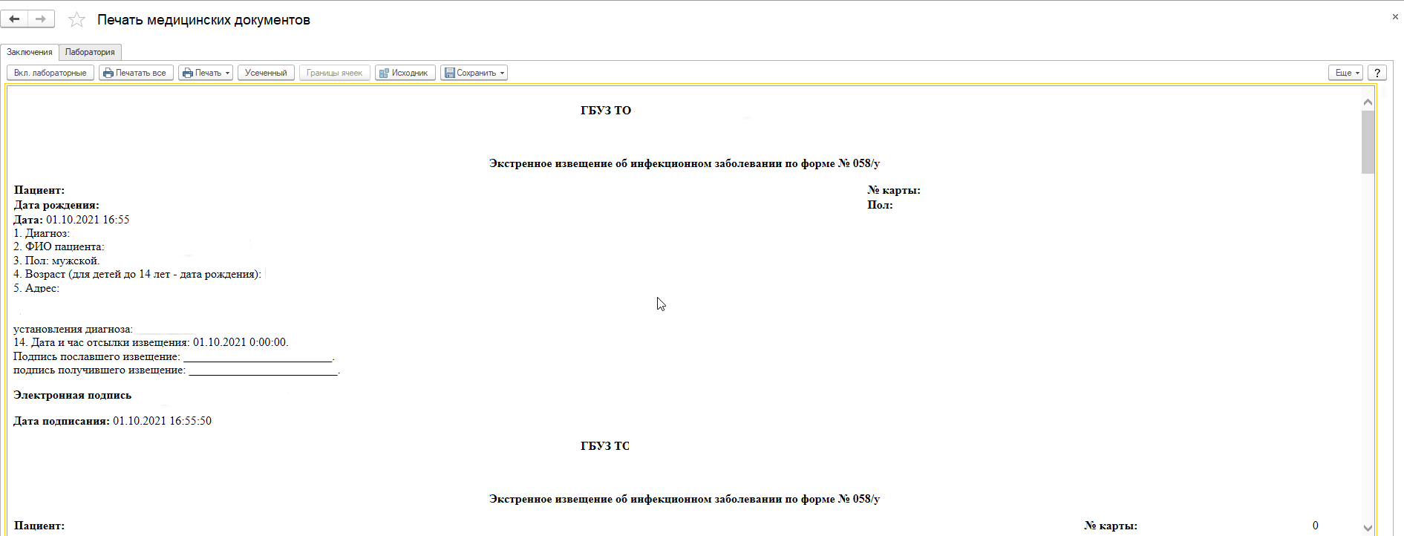Click the 14. Дата и час отсылки line
This screenshot has height=536, width=1404.
[x=151, y=342]
